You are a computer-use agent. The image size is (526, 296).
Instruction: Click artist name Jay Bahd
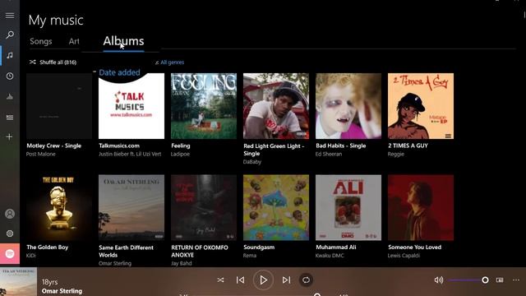182,263
